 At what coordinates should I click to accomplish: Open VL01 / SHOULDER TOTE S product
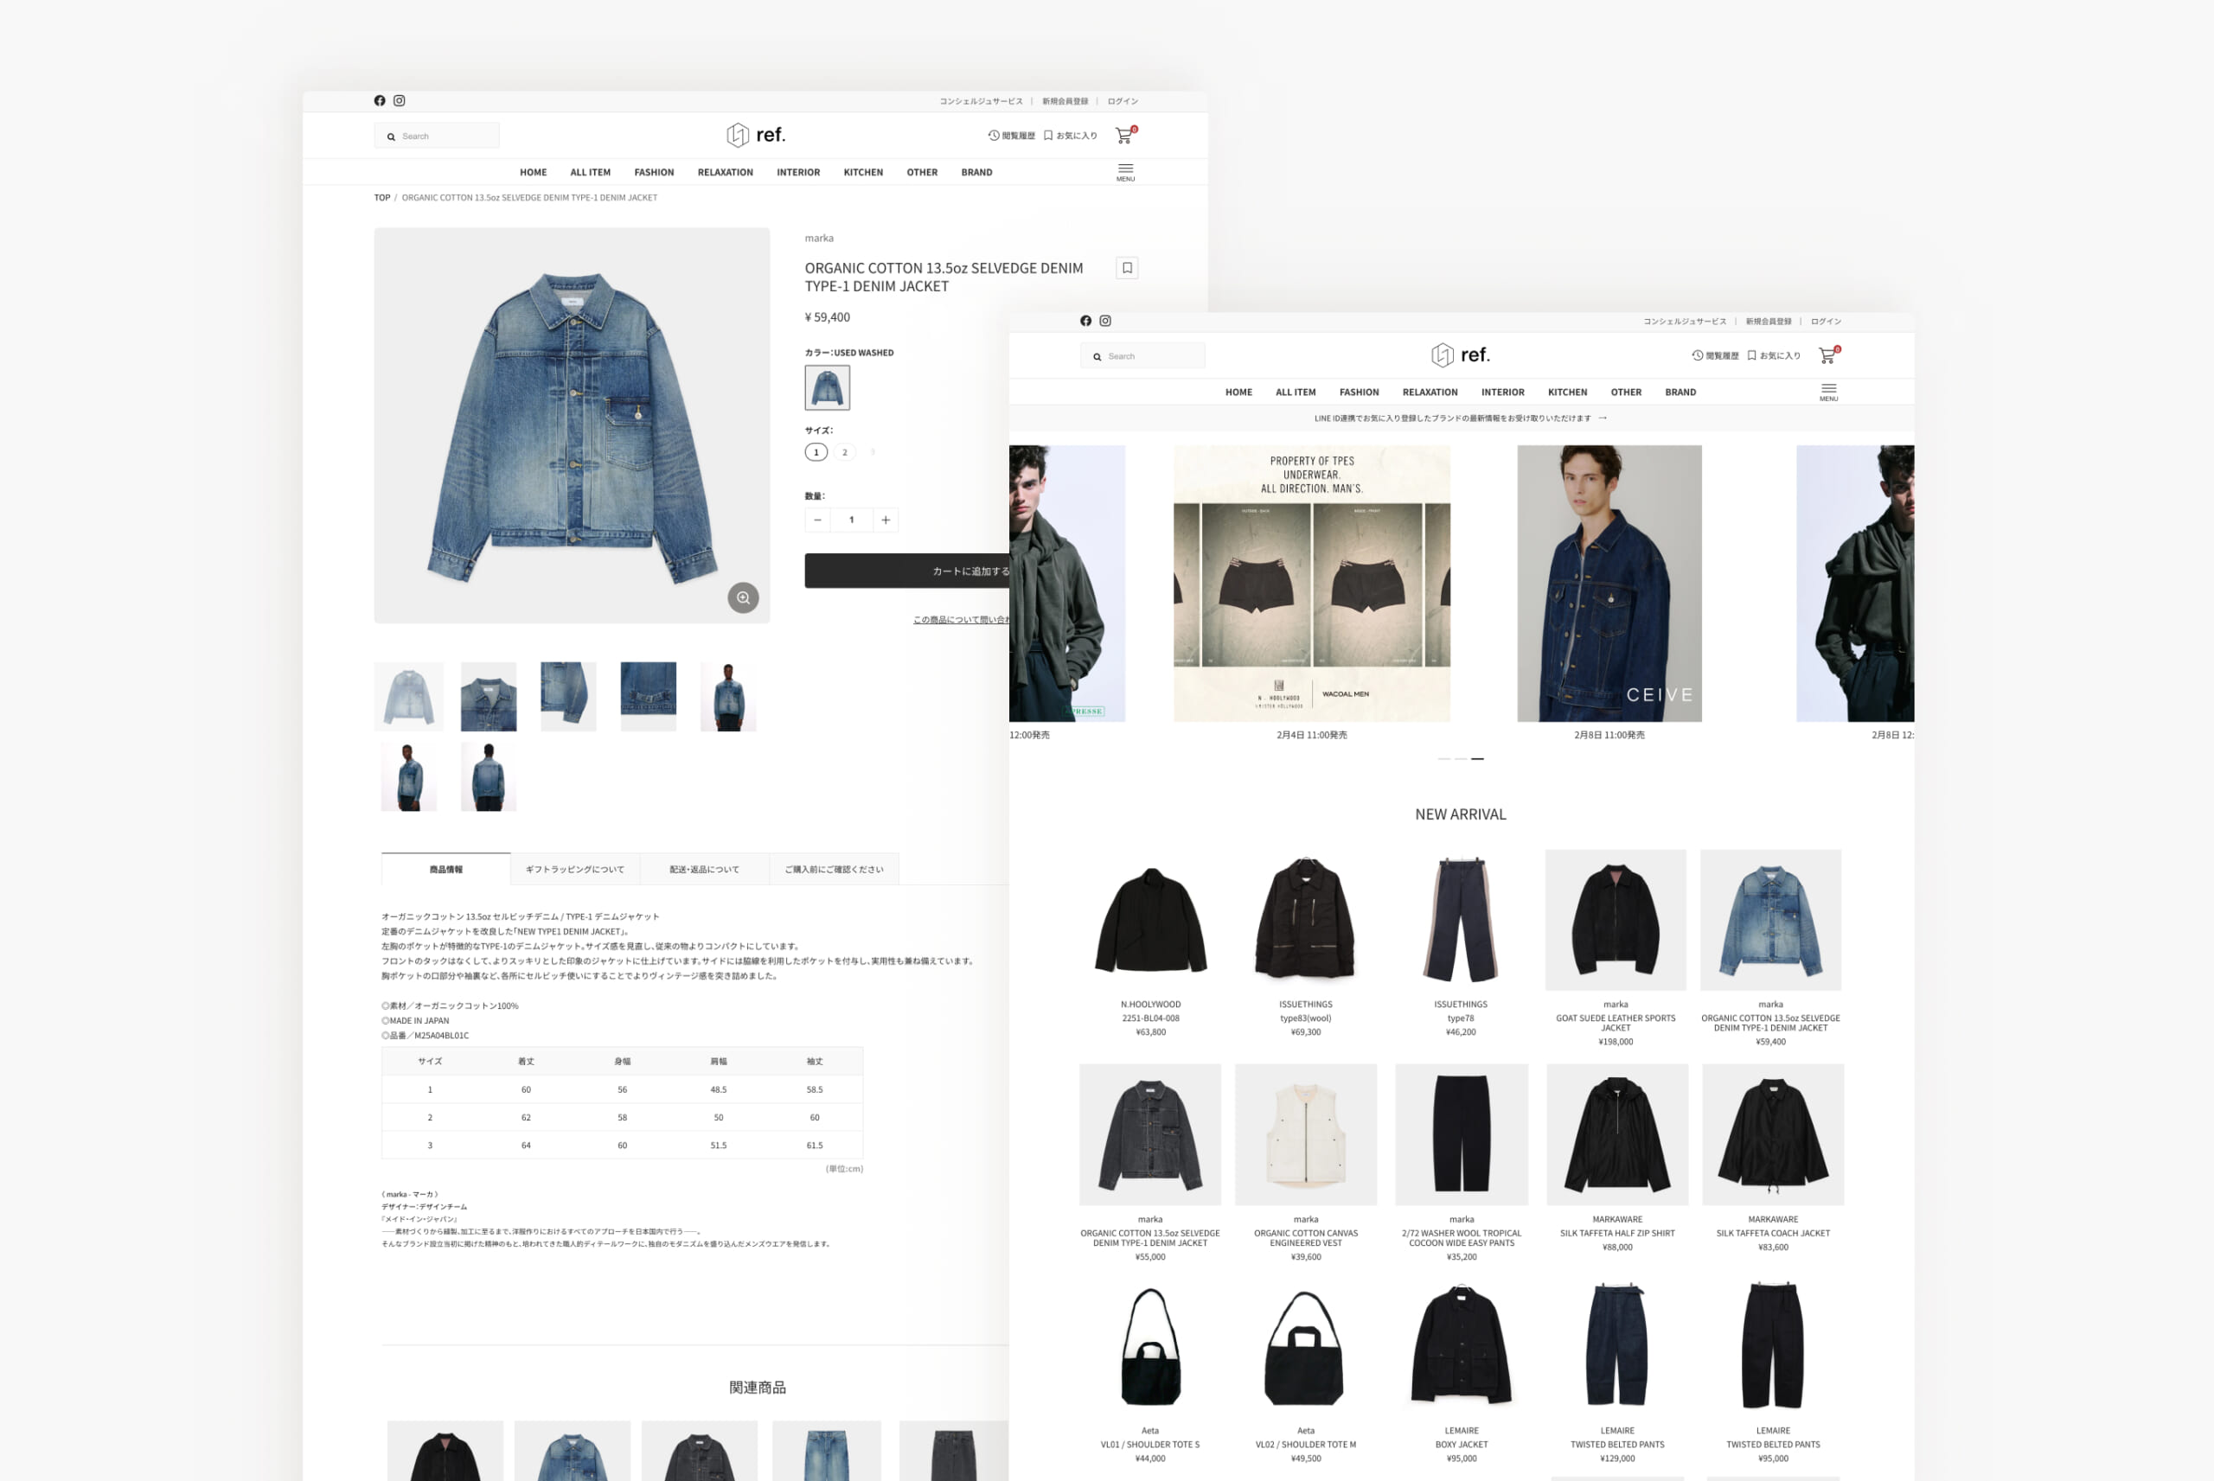point(1150,1371)
